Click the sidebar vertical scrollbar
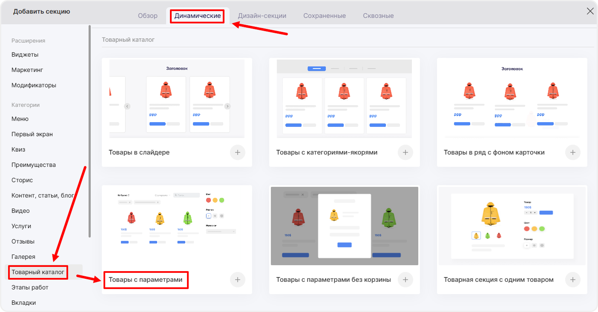Image resolution: width=598 pixels, height=312 pixels. click(x=89, y=128)
